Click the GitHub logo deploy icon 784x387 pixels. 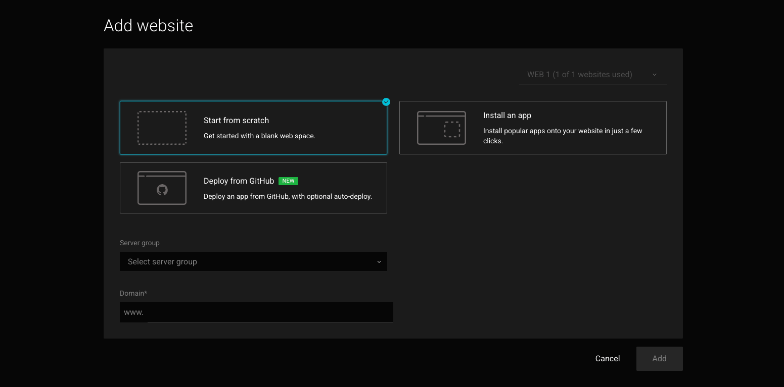point(162,188)
